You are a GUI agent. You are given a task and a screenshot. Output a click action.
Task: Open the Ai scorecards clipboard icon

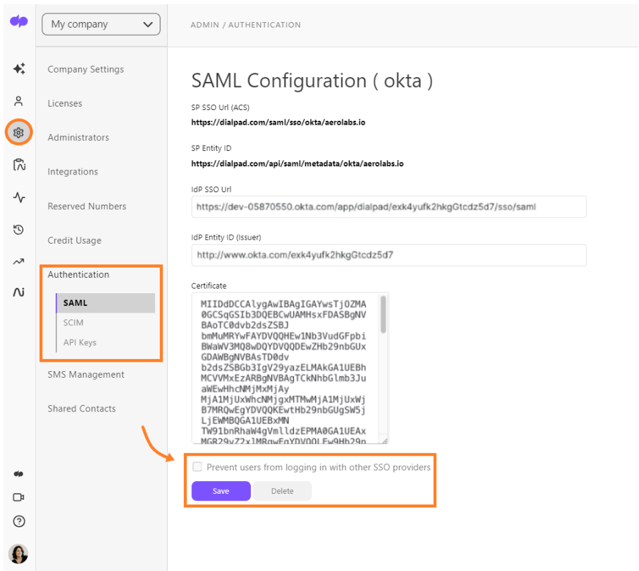coord(19,164)
